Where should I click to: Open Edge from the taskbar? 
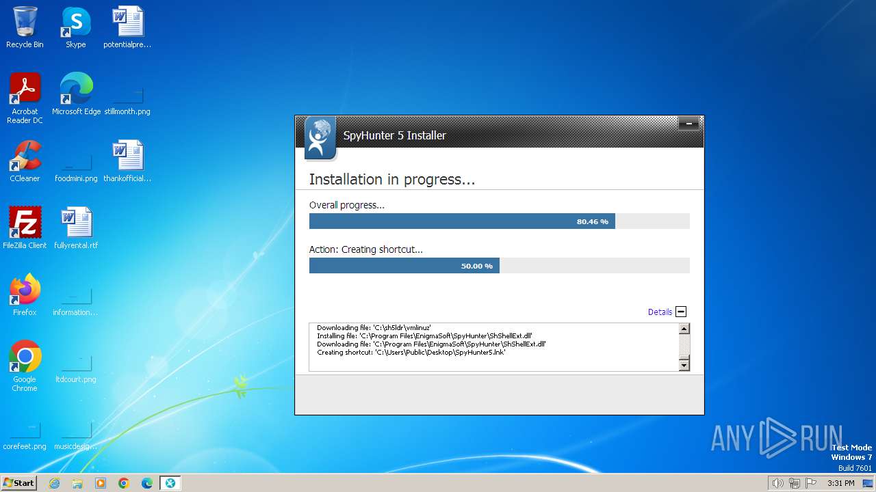pyautogui.click(x=147, y=483)
